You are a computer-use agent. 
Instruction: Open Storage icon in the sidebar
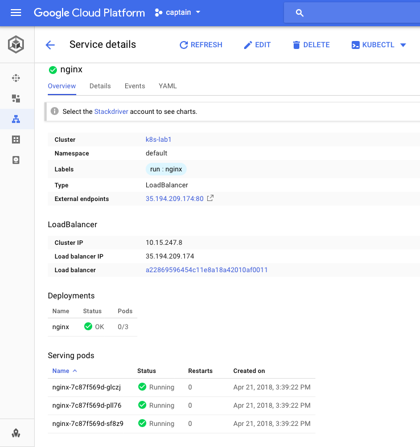click(16, 160)
